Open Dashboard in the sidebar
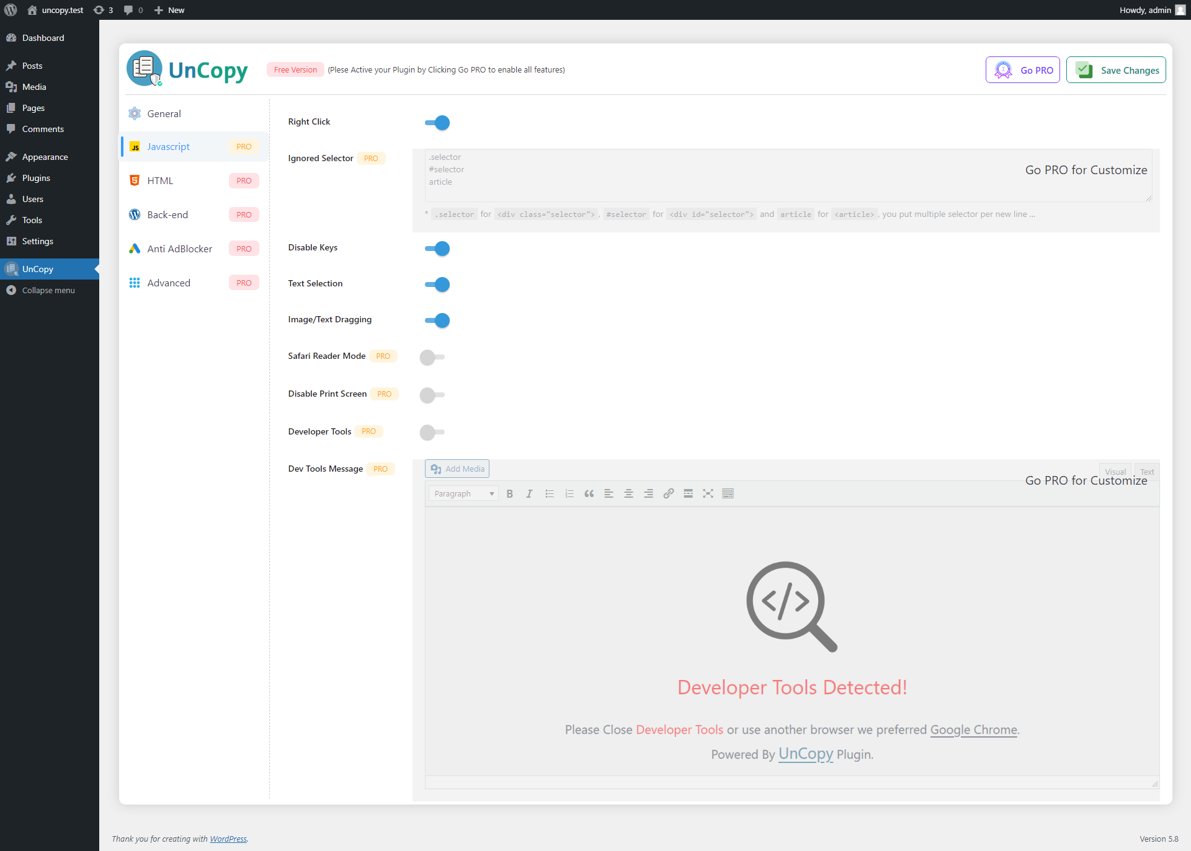The width and height of the screenshot is (1191, 851). click(50, 38)
